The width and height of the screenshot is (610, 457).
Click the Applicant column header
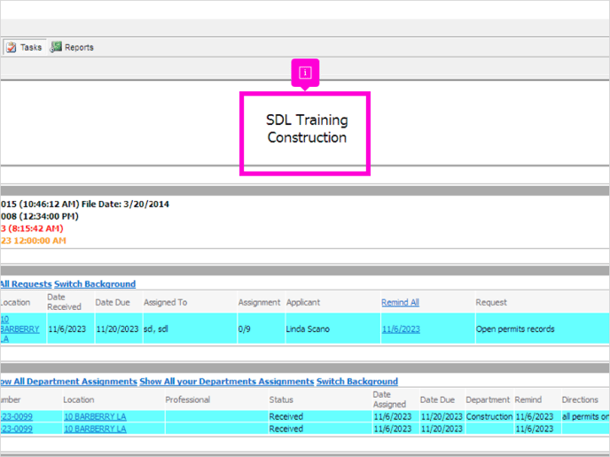click(303, 302)
